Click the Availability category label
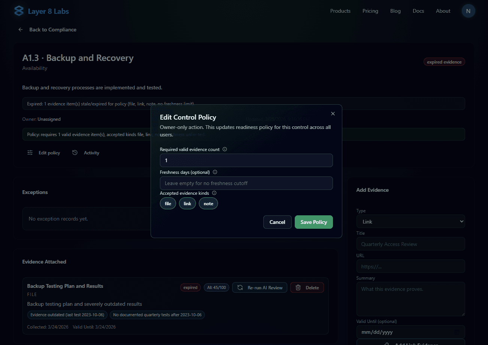 point(35,68)
